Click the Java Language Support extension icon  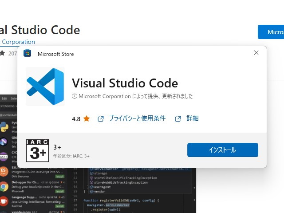point(4,201)
